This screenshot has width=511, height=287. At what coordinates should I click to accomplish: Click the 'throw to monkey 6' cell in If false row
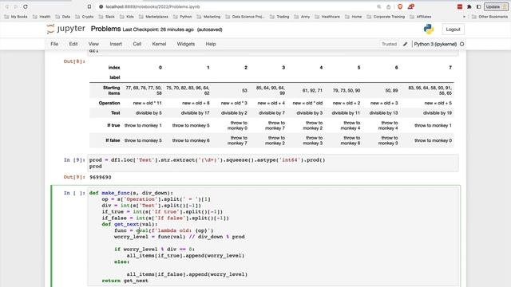tap(191, 140)
